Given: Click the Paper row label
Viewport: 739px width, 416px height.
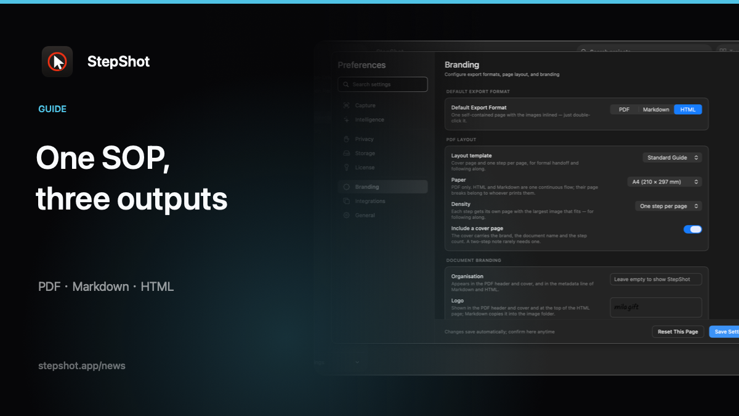Looking at the screenshot, I should click(x=458, y=180).
